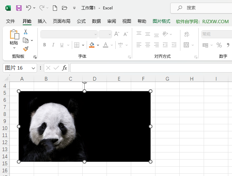
Task: Expand underline style dropdown arrow
Action: point(68,45)
